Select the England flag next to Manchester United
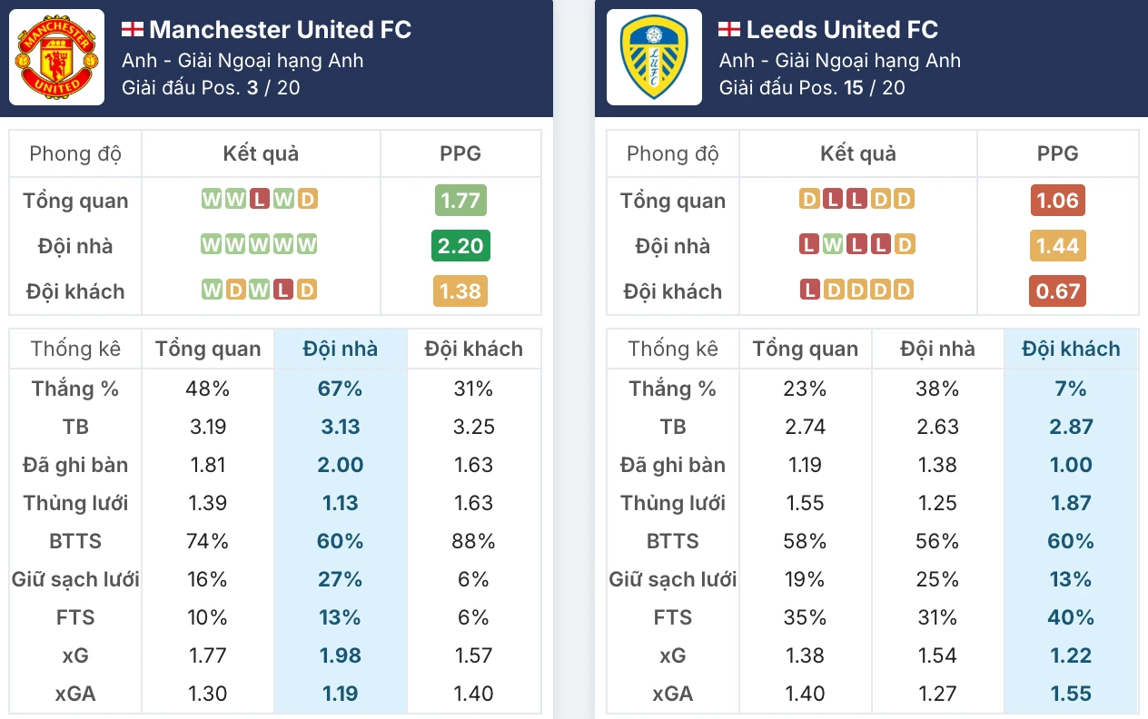The image size is (1148, 719). (134, 28)
